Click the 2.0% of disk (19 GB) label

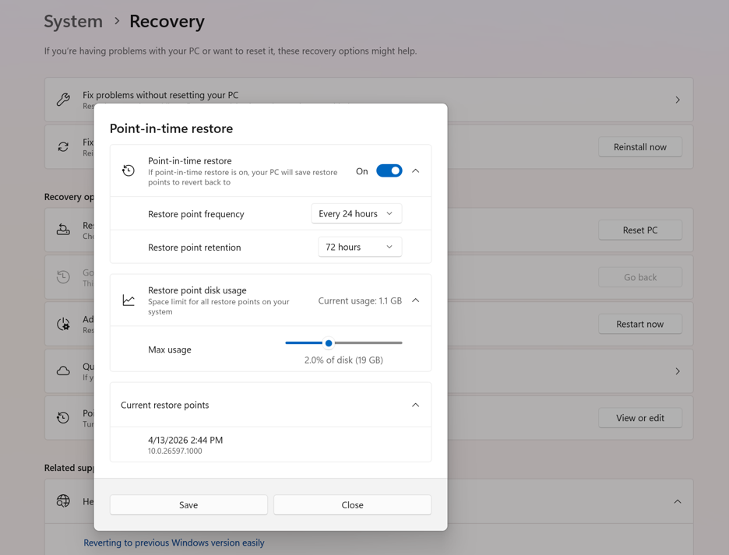[343, 360]
